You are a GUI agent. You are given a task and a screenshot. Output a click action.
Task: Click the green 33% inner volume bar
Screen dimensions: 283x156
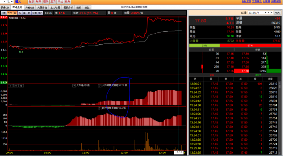(x=204, y=45)
